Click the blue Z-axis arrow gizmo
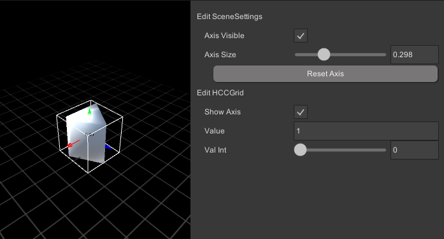This screenshot has height=239, width=444. (x=108, y=147)
